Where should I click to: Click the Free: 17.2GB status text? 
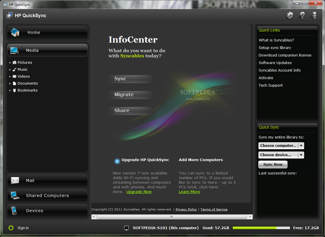pos(306,228)
